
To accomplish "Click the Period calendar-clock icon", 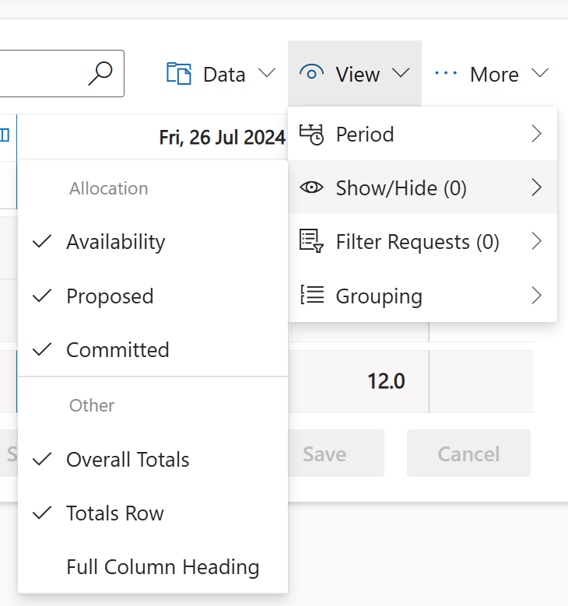I will pyautogui.click(x=311, y=135).
